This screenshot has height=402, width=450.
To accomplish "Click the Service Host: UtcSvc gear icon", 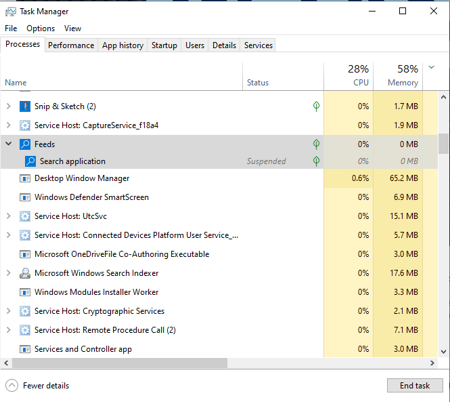I will 25,216.
